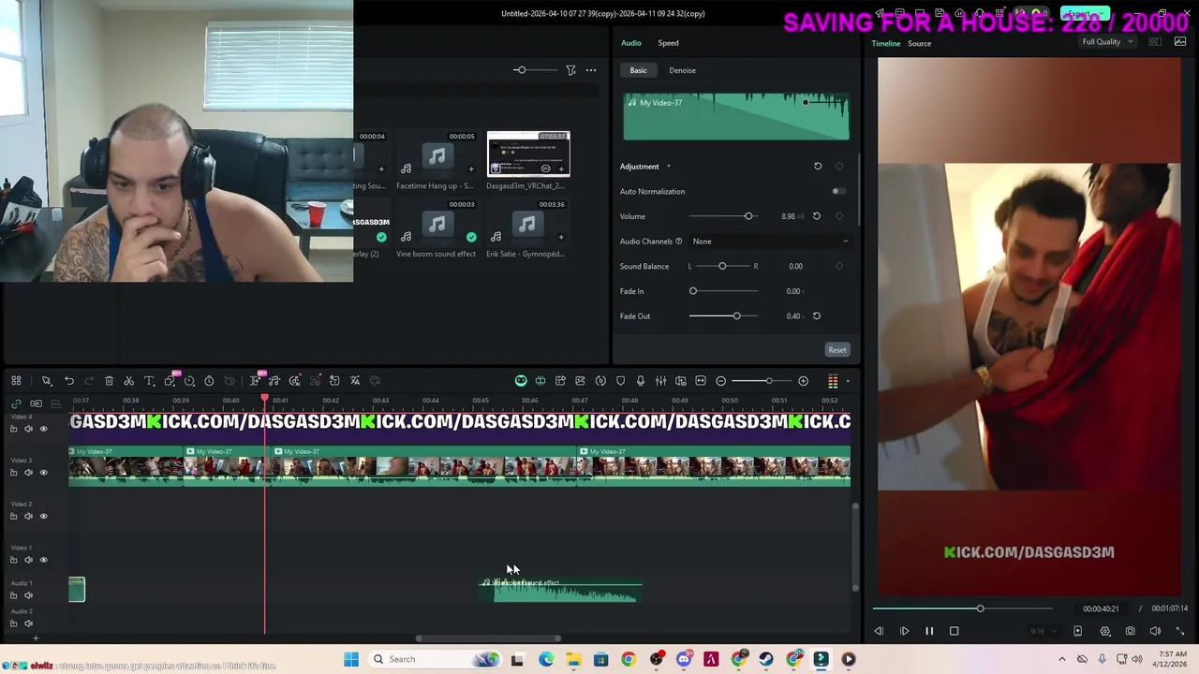Expand audio meter options arrow
The height and width of the screenshot is (674, 1199).
(848, 381)
